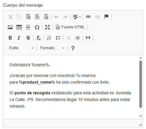This screenshot has height=129, width=146.
Task: Toggle bulleted list
Action: [58, 38]
